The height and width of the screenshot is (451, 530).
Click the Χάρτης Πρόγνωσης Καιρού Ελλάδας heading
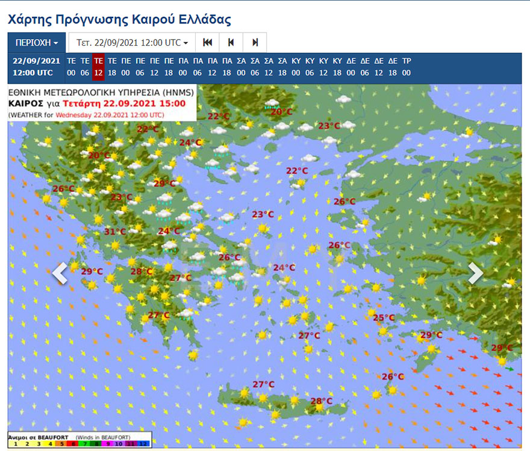point(119,19)
